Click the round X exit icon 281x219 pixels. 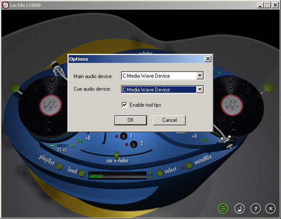[x=271, y=209]
